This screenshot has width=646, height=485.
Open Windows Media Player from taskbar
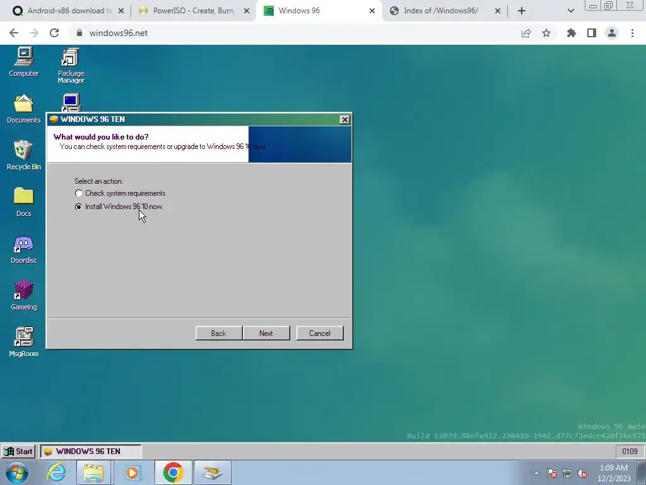pyautogui.click(x=132, y=472)
